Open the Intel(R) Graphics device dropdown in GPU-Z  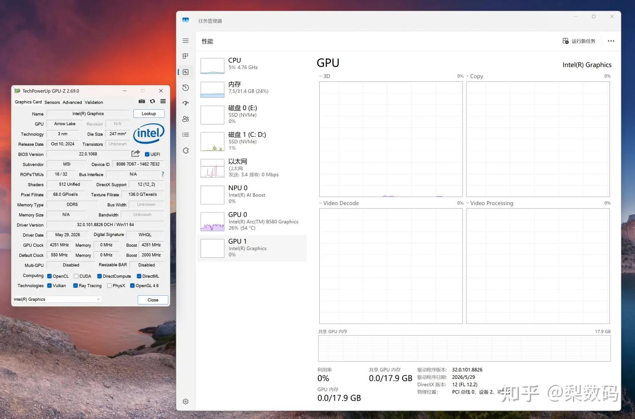pyautogui.click(x=57, y=299)
